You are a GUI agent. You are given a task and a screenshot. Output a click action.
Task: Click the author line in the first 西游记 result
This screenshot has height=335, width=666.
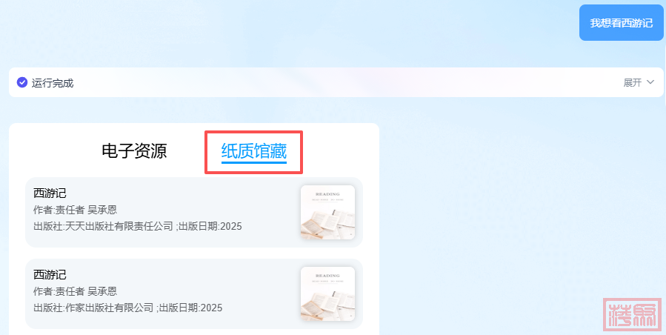pos(75,210)
